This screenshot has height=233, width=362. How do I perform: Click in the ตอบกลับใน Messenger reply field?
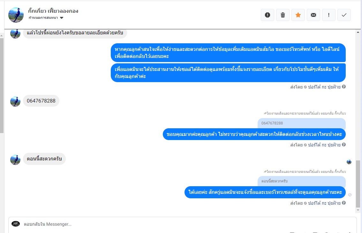point(182,224)
